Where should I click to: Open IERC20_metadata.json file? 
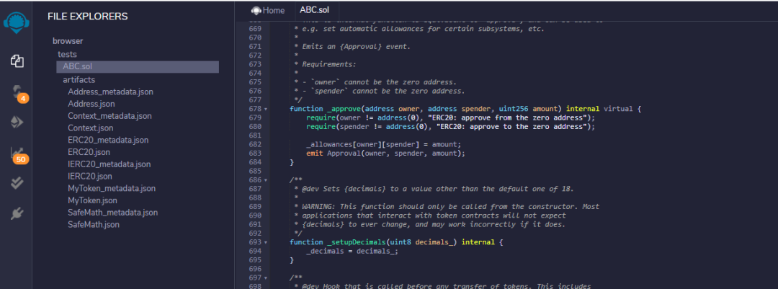point(109,164)
